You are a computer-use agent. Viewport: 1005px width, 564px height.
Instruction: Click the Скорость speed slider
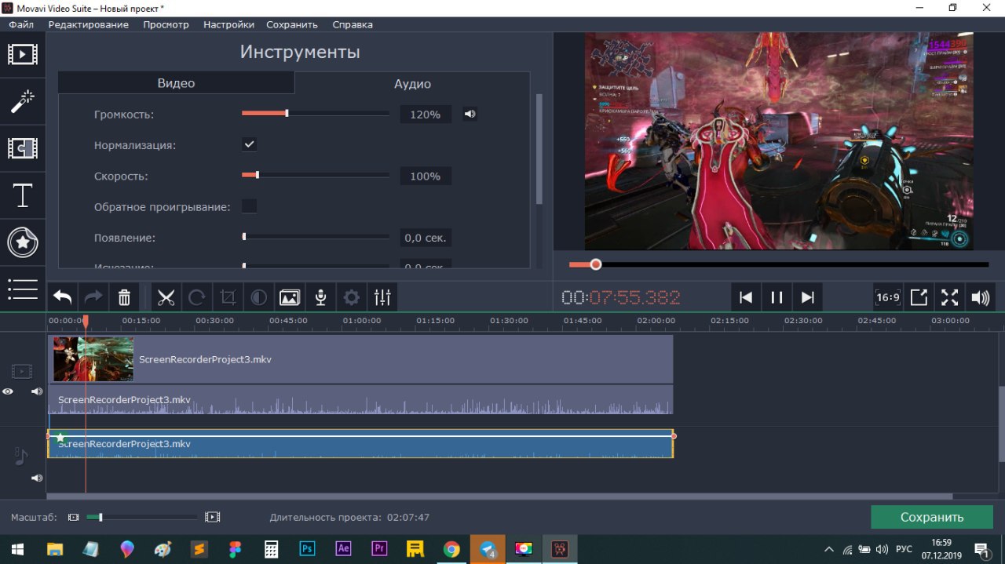tap(316, 176)
